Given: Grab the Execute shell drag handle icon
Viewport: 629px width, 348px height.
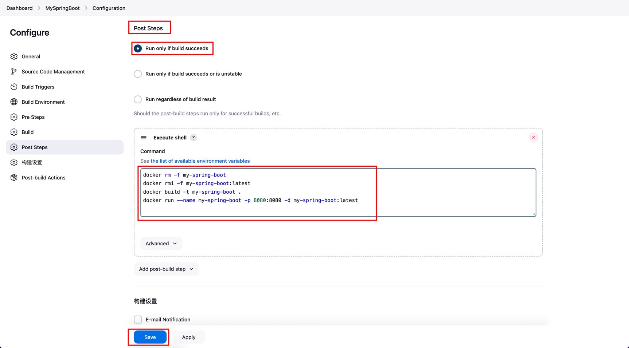Looking at the screenshot, I should (144, 138).
